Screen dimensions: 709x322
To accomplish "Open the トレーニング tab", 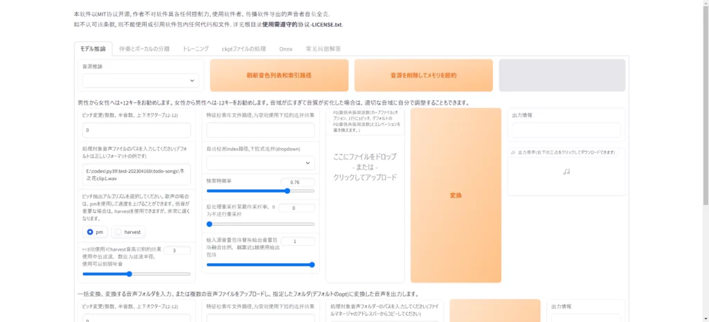I will [x=195, y=49].
